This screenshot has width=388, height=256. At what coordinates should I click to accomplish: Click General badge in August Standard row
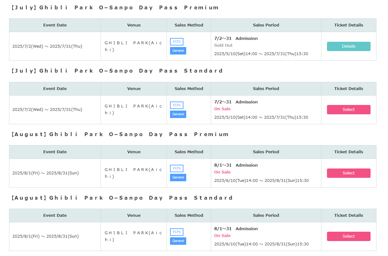(178, 241)
